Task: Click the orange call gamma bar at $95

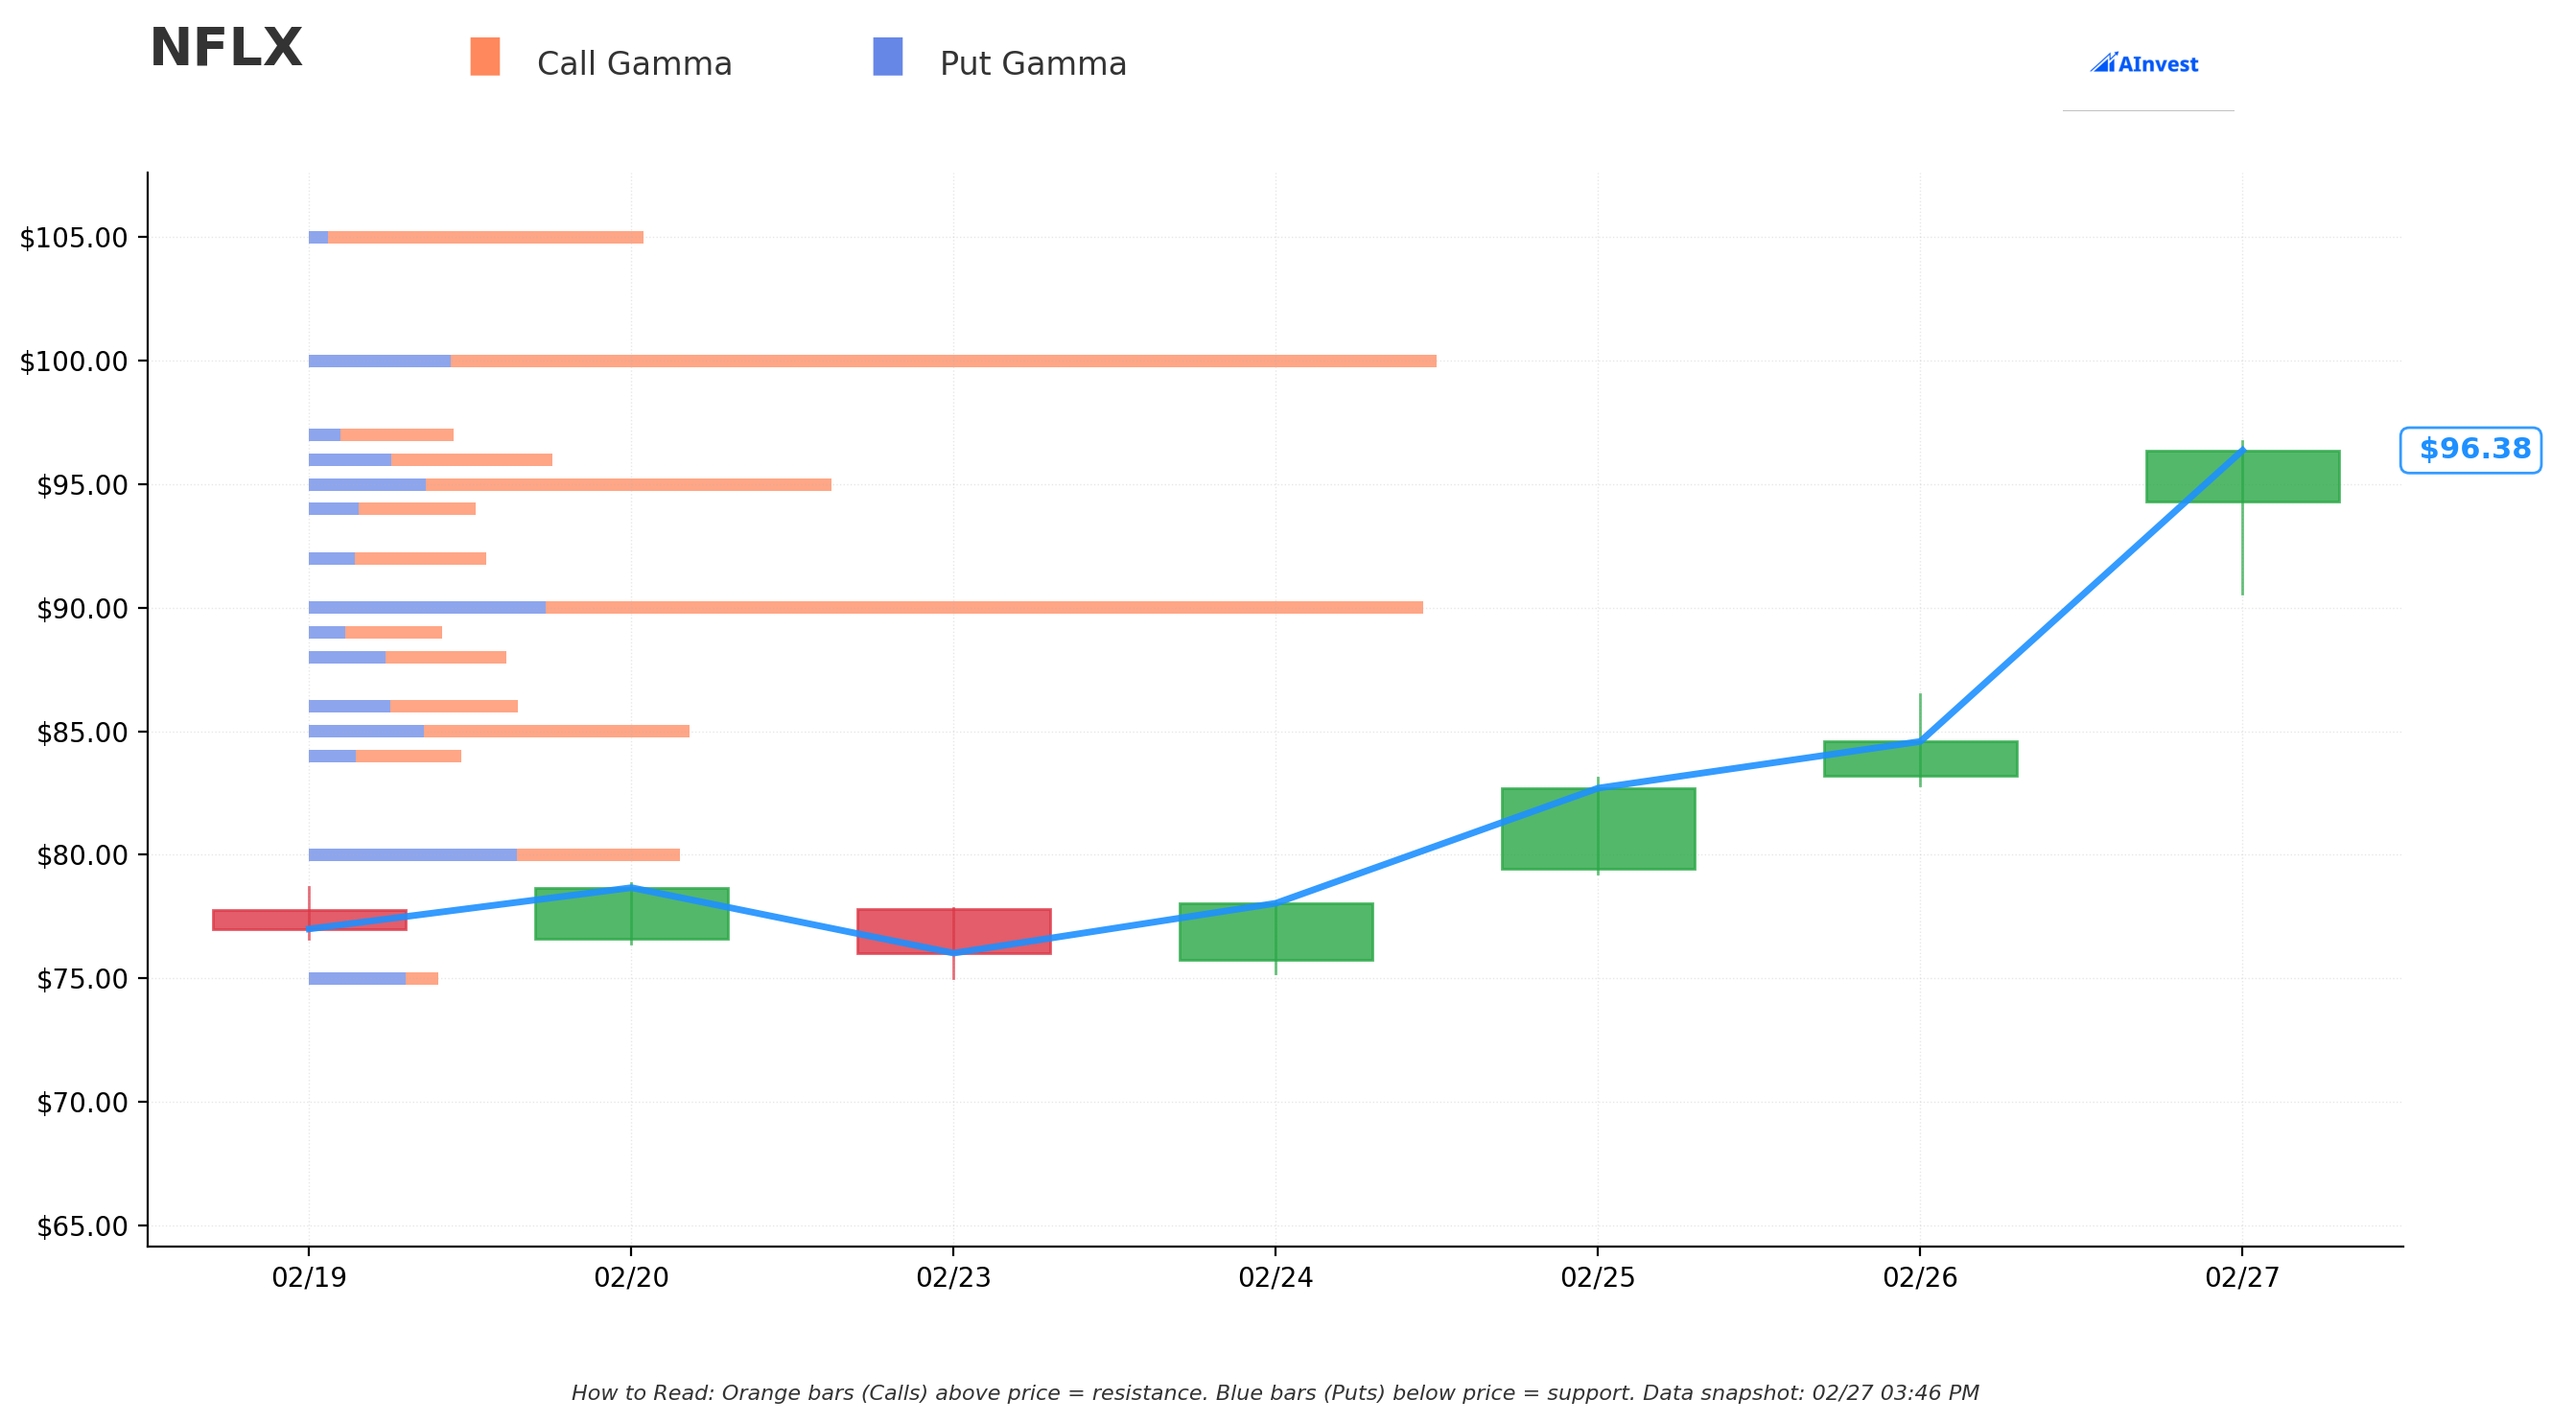Action: tap(628, 485)
